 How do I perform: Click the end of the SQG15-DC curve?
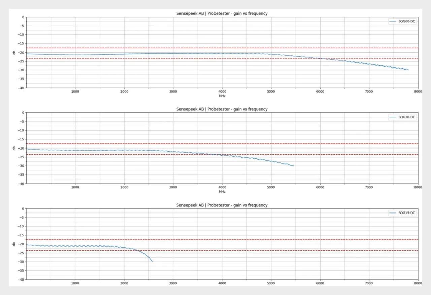(152, 261)
